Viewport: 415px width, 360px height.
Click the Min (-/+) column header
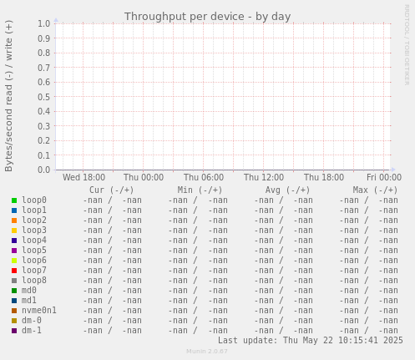pos(200,190)
